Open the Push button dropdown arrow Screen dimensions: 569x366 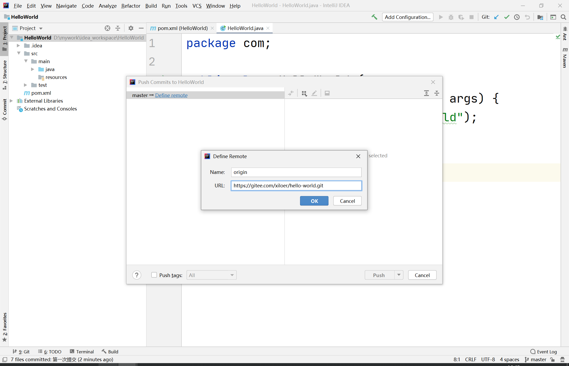click(x=399, y=275)
